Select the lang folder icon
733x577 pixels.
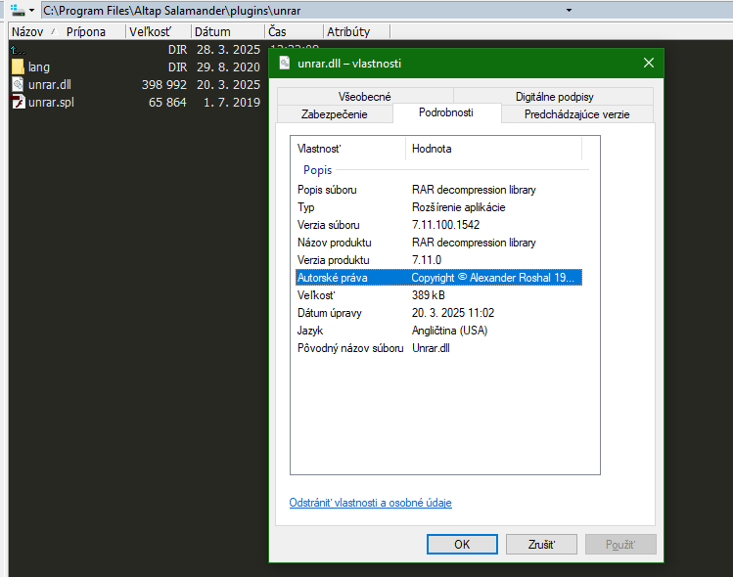pos(18,67)
